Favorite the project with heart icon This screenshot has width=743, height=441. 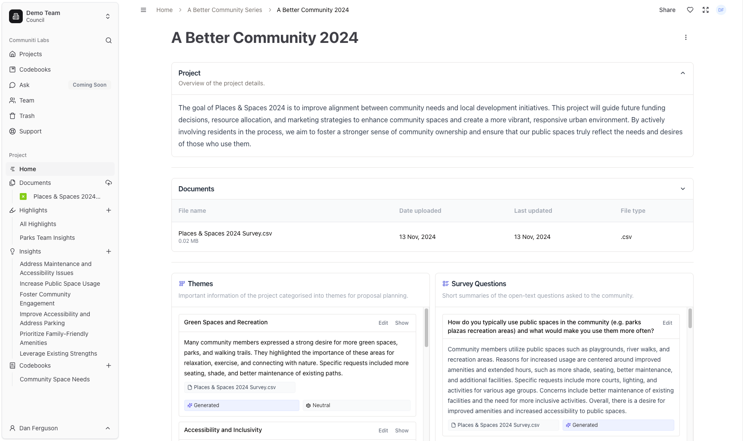coord(690,10)
